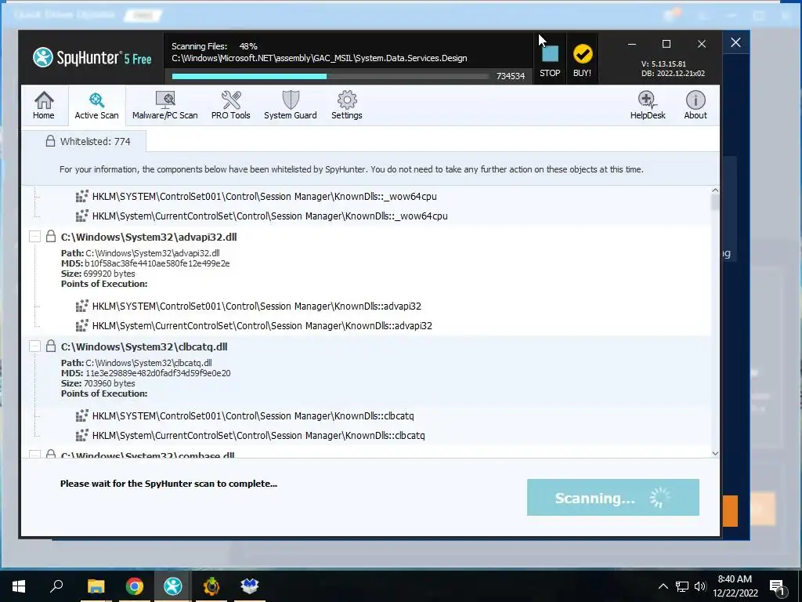Click the BUY! button
This screenshot has height=602, width=802.
click(x=582, y=60)
